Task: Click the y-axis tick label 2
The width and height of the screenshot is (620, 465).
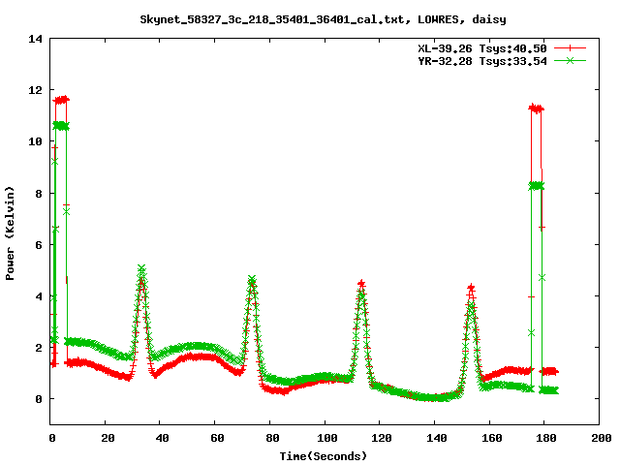Action: pyautogui.click(x=39, y=348)
